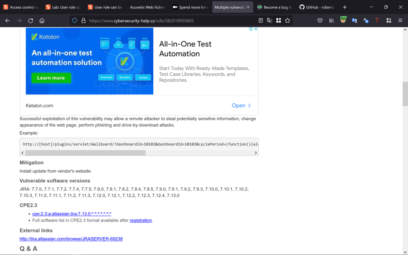This screenshot has width=408, height=255.
Task: Open the tracking protection shield panel
Action: (x=74, y=21)
